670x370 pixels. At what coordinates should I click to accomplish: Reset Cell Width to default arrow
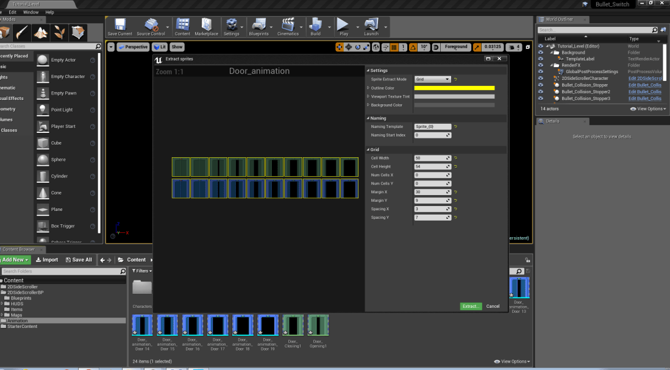455,158
